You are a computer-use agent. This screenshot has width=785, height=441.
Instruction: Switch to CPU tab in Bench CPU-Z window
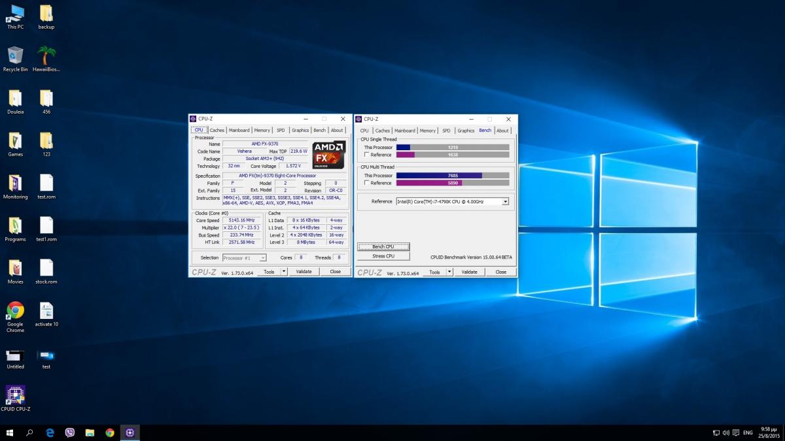point(364,131)
